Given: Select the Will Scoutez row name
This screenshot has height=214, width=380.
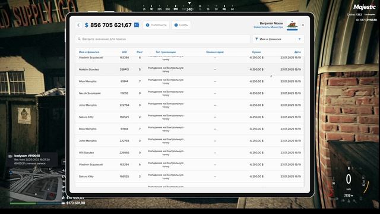Looking at the screenshot, I should pyautogui.click(x=86, y=153).
